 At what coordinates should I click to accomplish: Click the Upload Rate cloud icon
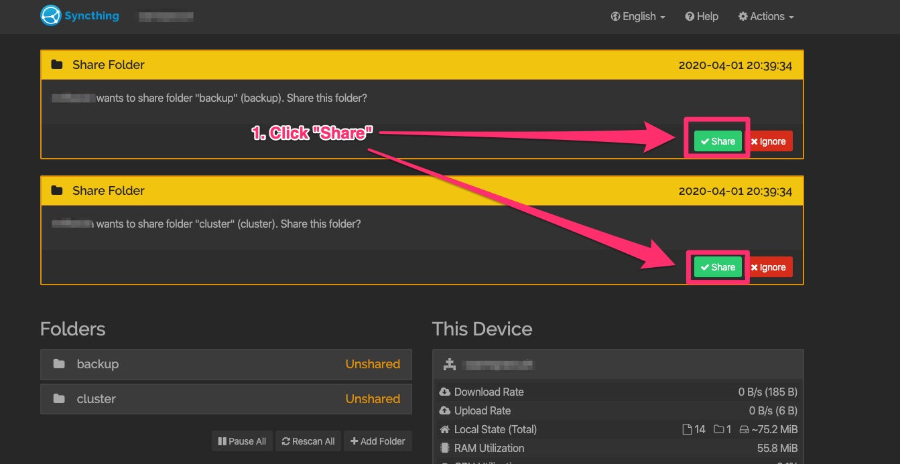(x=444, y=410)
